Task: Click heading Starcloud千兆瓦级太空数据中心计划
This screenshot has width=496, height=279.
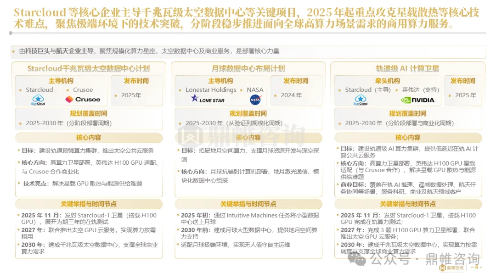Action: [x=89, y=68]
